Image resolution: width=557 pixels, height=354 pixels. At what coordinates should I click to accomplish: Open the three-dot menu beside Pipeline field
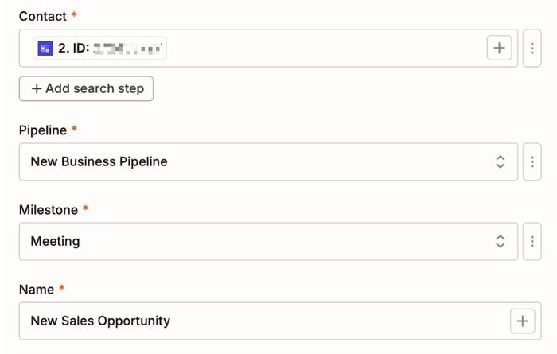(532, 161)
